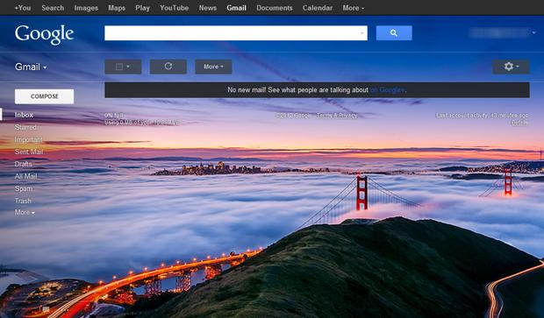Open the More actions dropdown in the toolbar

click(213, 67)
